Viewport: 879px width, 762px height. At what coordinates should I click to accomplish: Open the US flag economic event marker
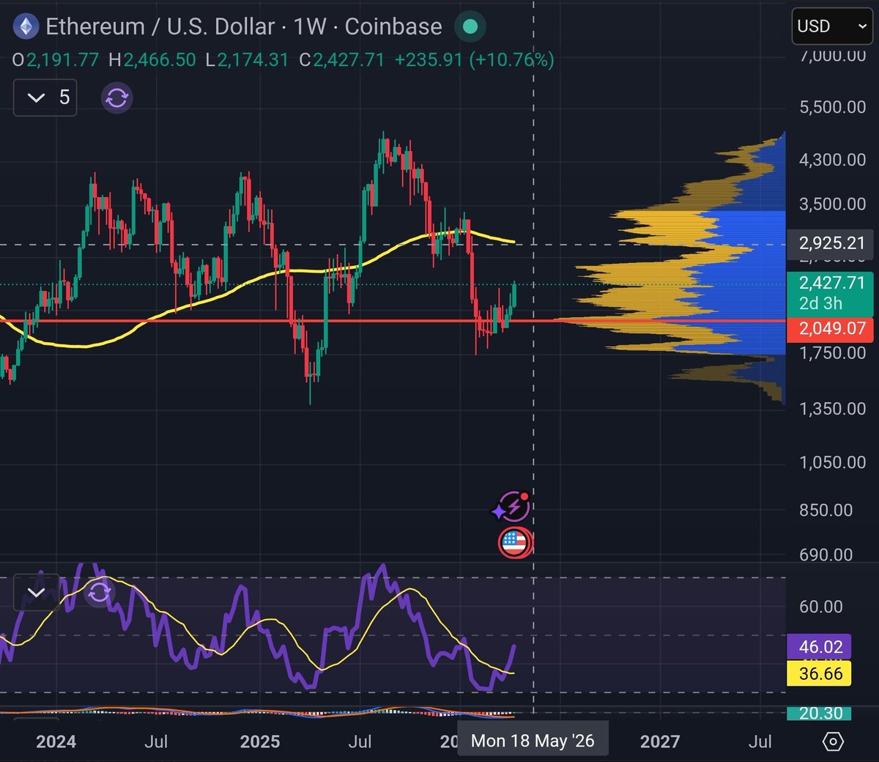coord(514,543)
